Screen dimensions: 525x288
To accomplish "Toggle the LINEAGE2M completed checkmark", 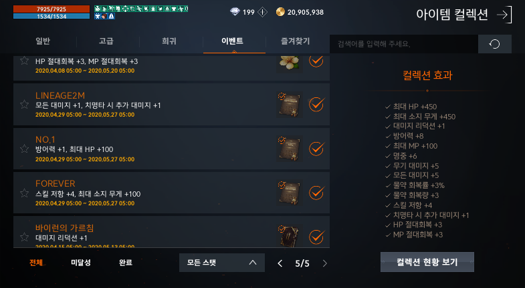I will pos(316,105).
